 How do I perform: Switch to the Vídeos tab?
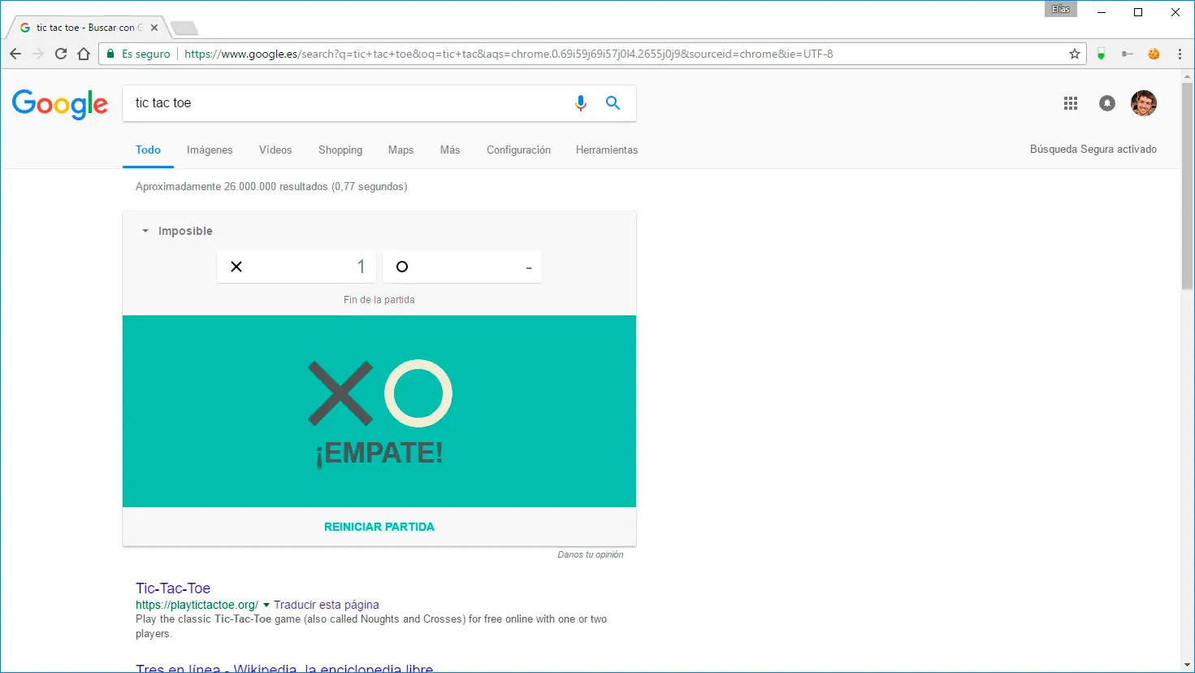(x=275, y=150)
